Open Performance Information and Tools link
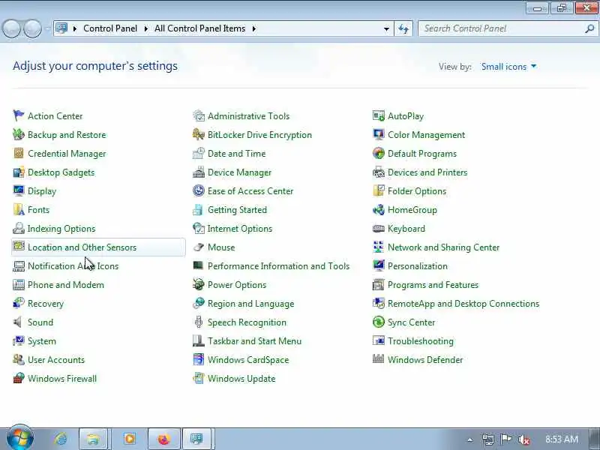This screenshot has height=450, width=600. click(x=278, y=266)
